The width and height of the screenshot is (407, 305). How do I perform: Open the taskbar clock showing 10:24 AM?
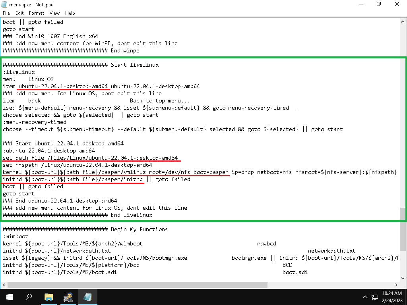tap(387, 297)
